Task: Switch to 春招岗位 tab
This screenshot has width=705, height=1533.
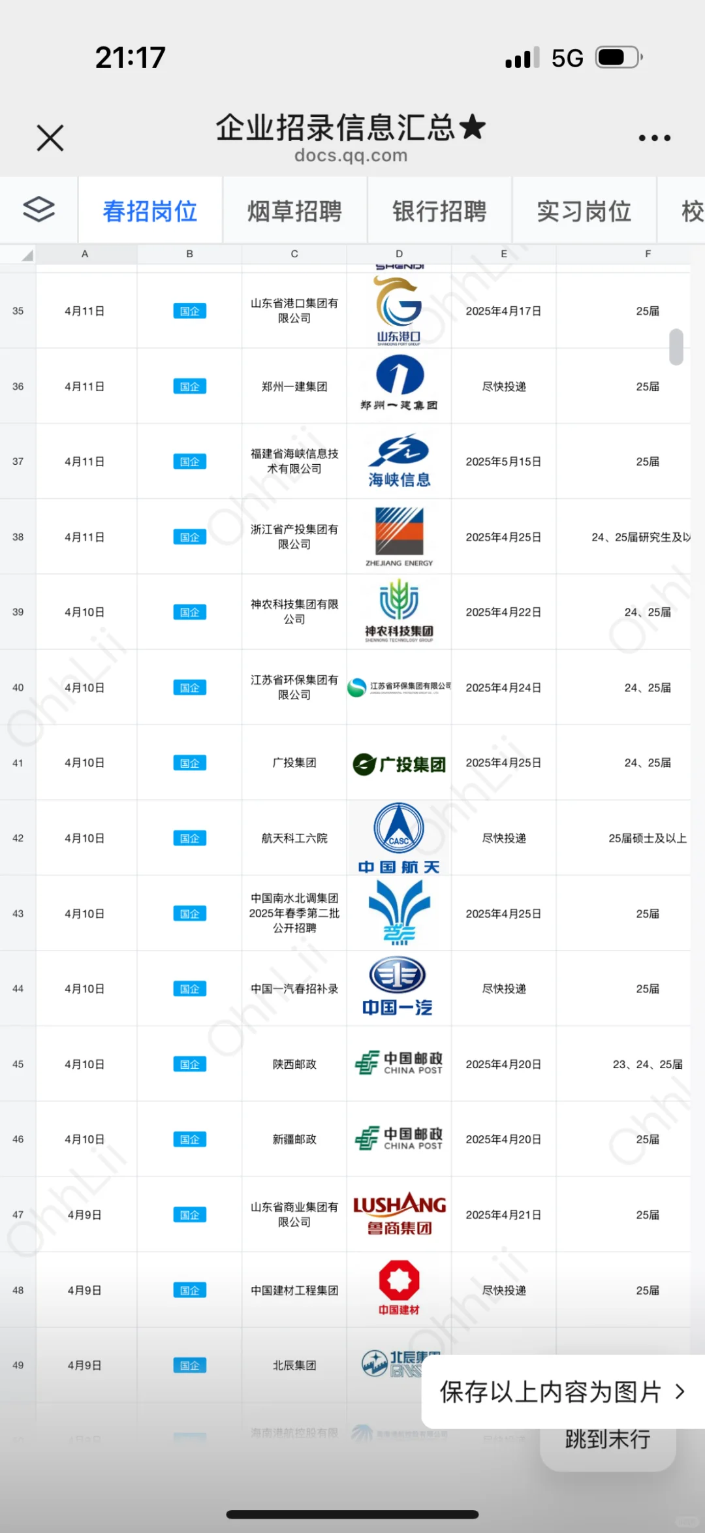Action: (x=150, y=211)
